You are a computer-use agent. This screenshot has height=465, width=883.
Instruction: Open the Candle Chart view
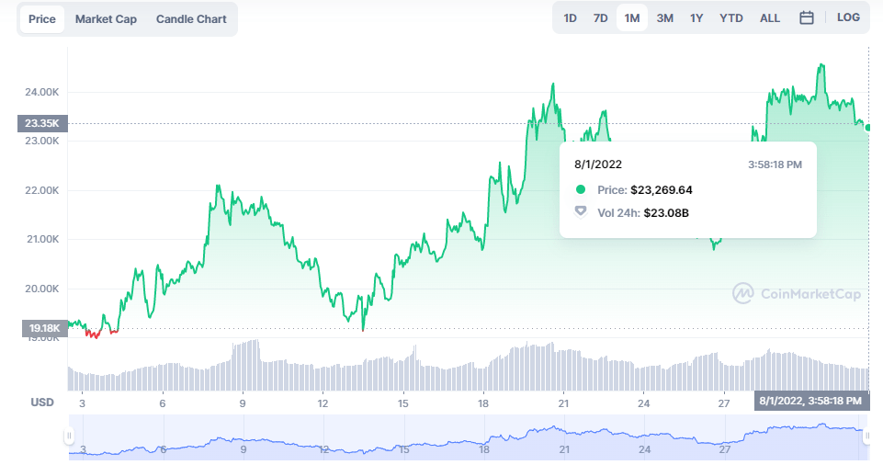pos(191,19)
